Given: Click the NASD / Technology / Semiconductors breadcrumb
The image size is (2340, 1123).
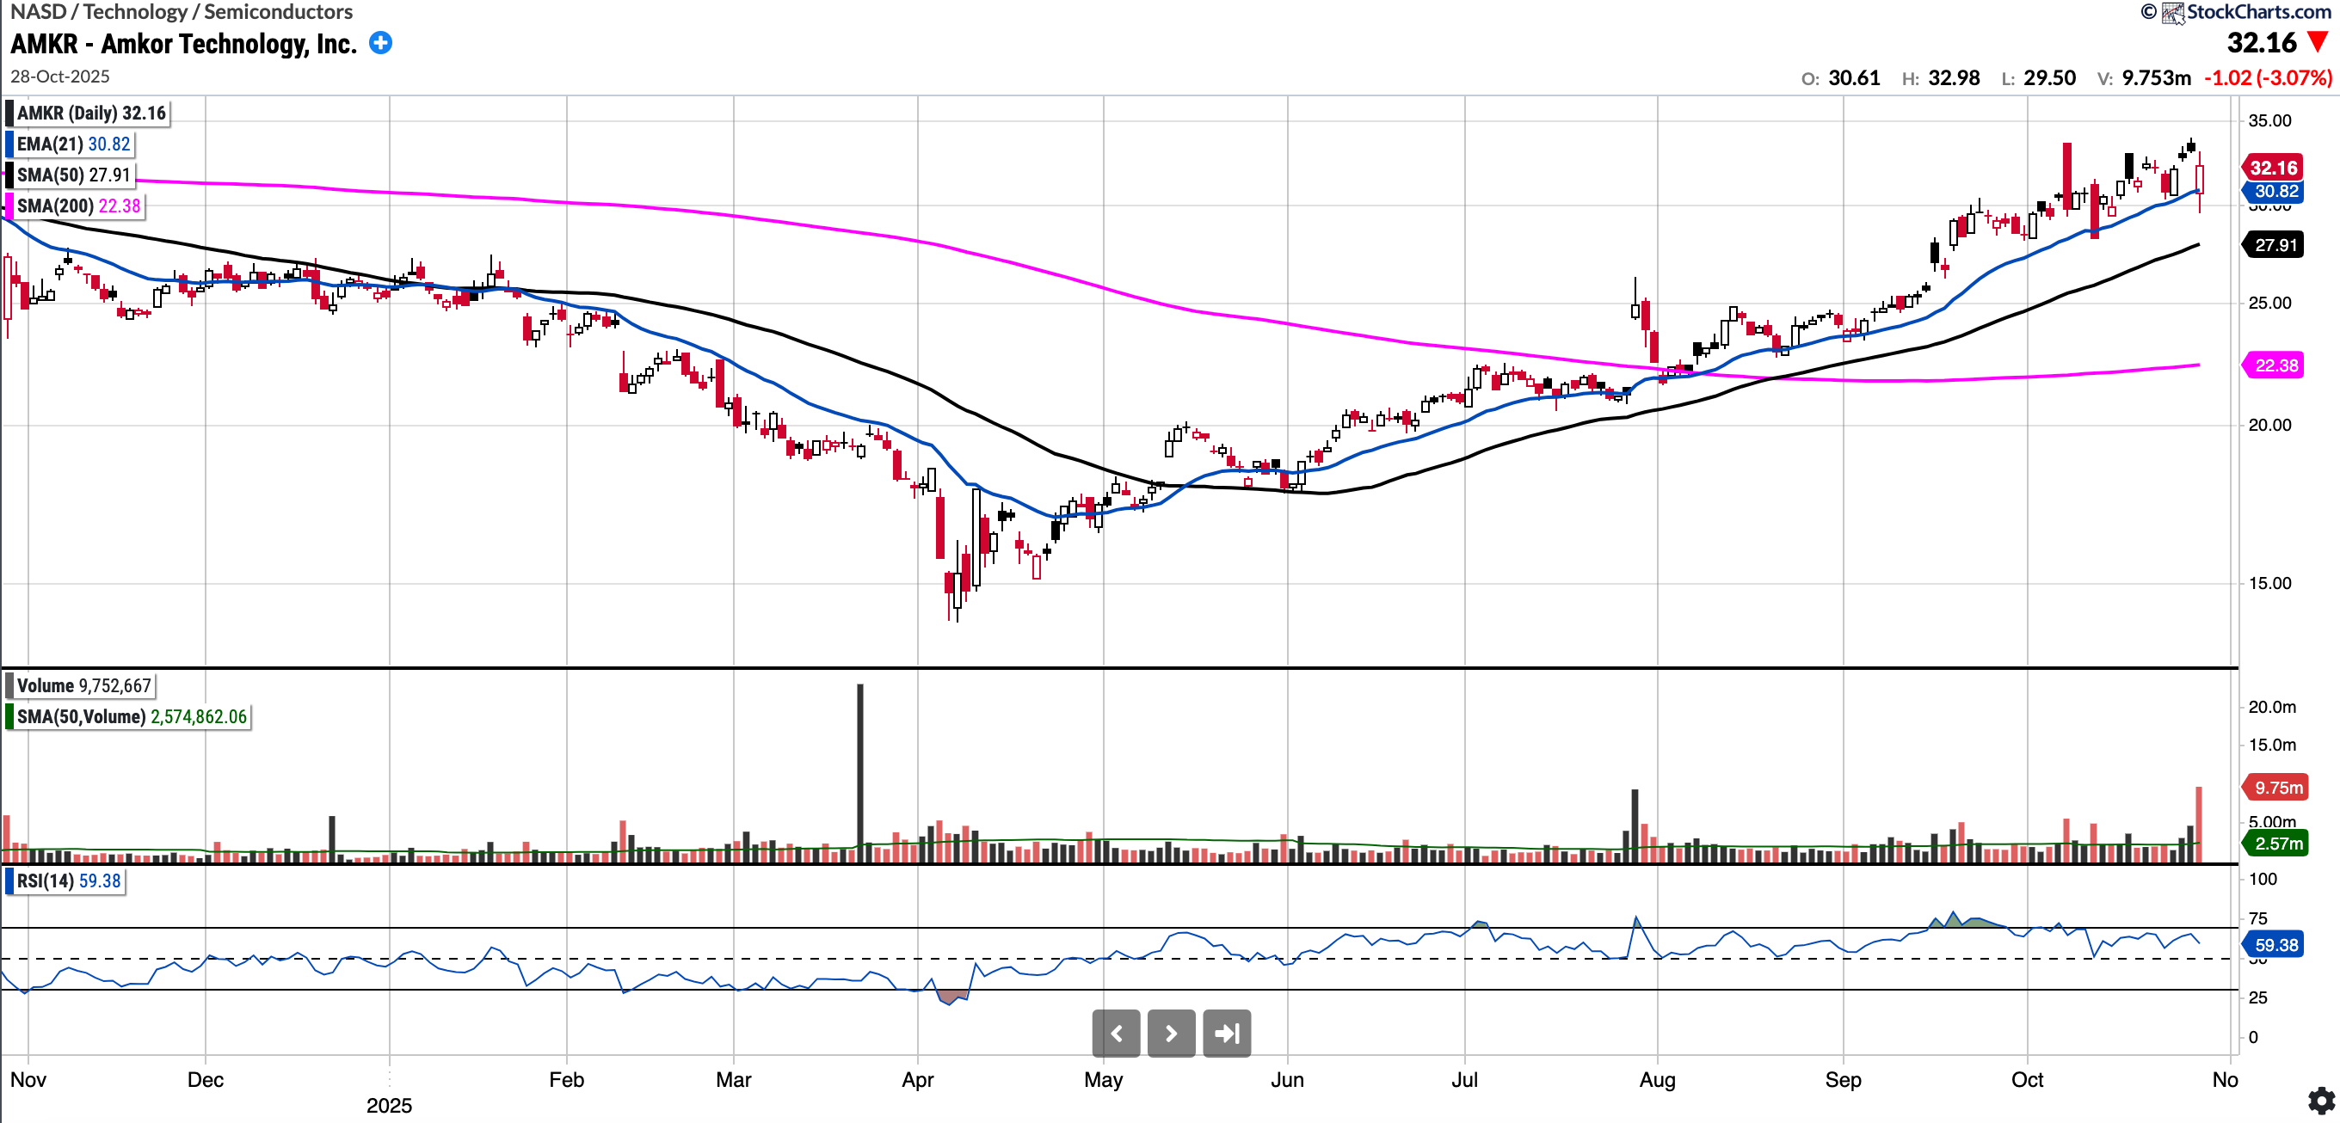Looking at the screenshot, I should (182, 12).
